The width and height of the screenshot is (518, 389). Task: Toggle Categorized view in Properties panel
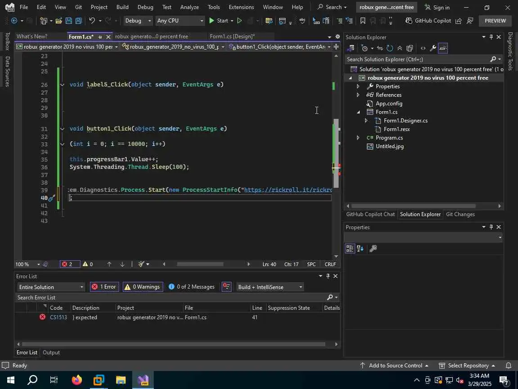[350, 249]
